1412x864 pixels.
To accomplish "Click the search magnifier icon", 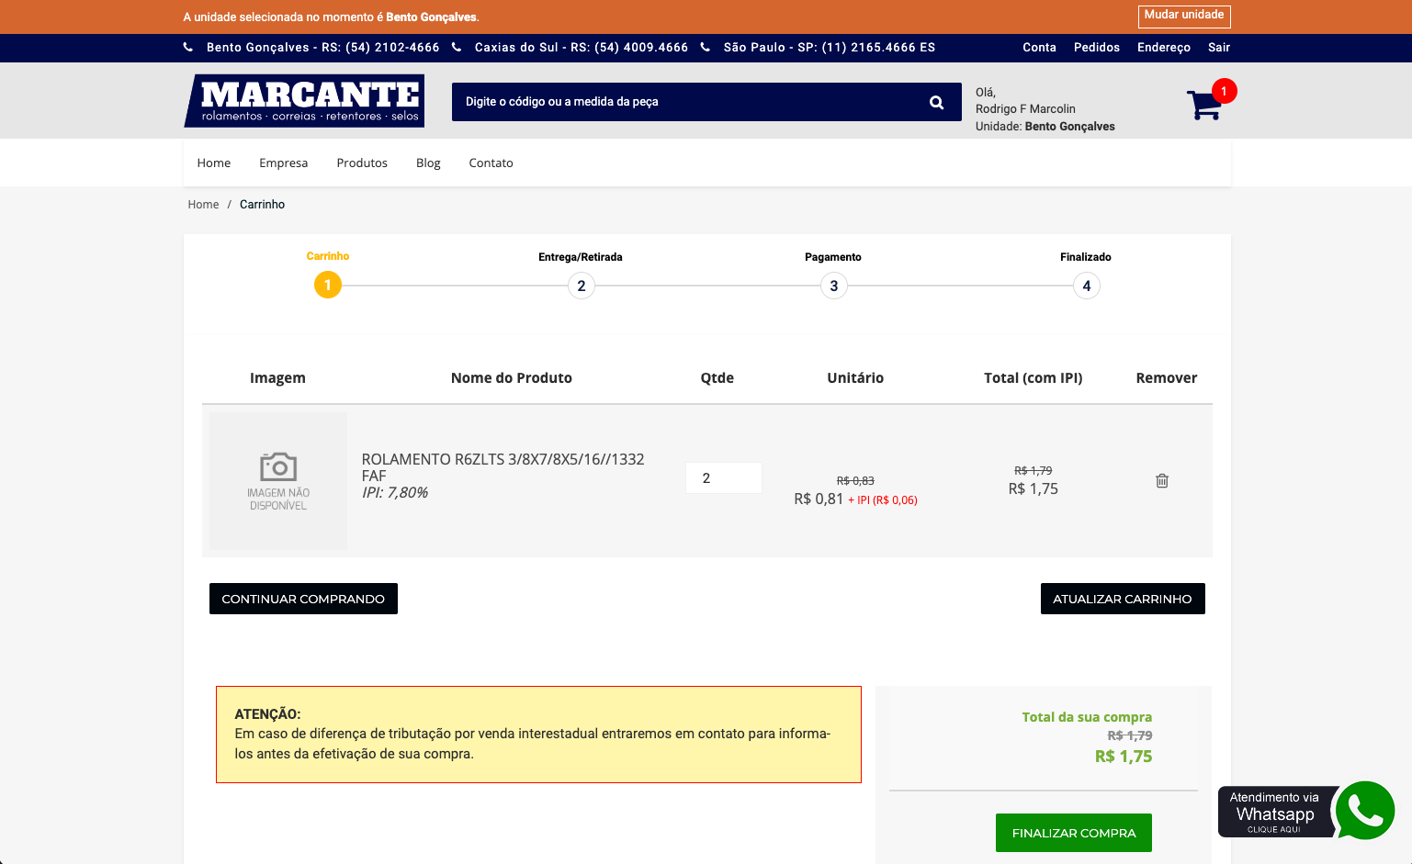I will click(936, 102).
